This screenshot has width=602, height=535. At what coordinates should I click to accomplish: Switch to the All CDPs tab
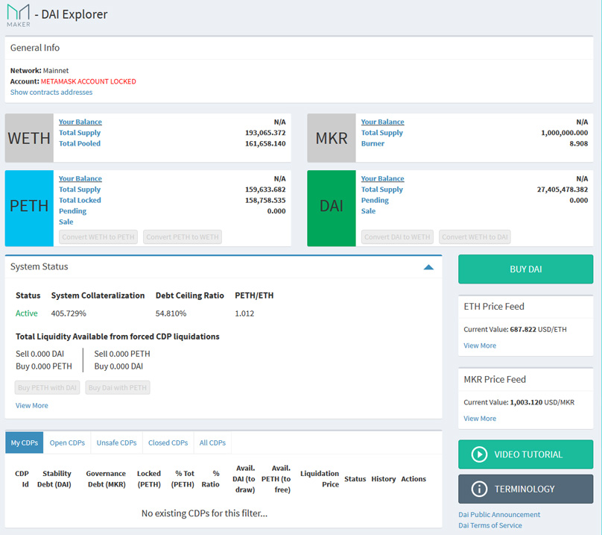(x=212, y=442)
